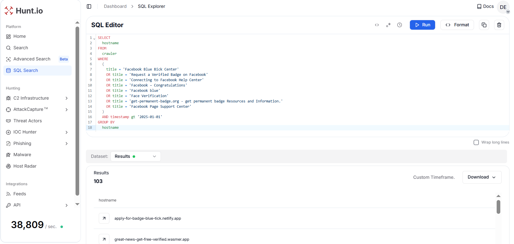Click great-news-get-free-verified.wasmer.app hostname
This screenshot has height=244, width=514.
pyautogui.click(x=152, y=239)
